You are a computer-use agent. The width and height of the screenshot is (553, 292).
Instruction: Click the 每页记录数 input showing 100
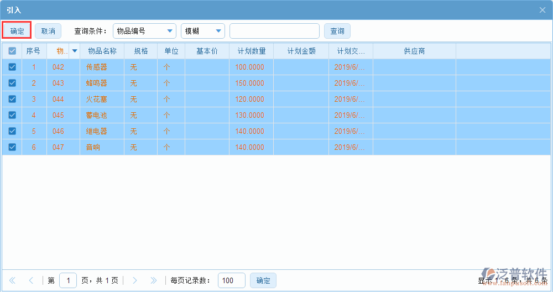point(232,281)
